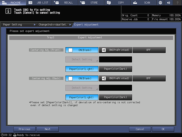
Task: Click the Reserve Job counter
Action: pos(136,19)
